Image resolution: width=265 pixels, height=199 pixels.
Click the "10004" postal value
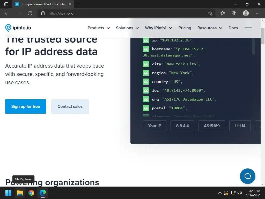177,108
